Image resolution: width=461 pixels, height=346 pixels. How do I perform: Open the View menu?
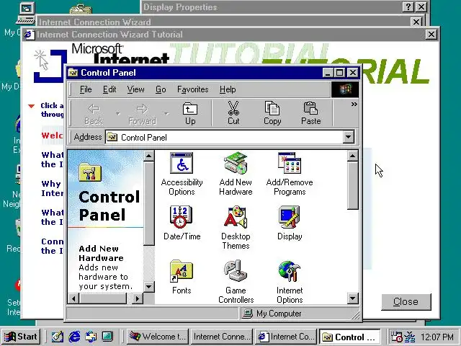[135, 89]
